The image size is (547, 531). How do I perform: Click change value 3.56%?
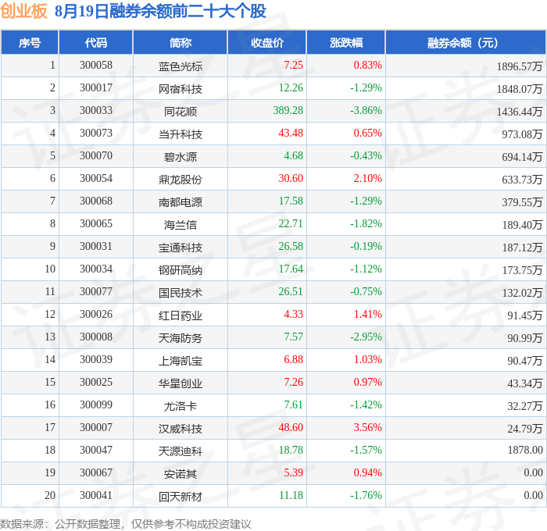click(368, 428)
